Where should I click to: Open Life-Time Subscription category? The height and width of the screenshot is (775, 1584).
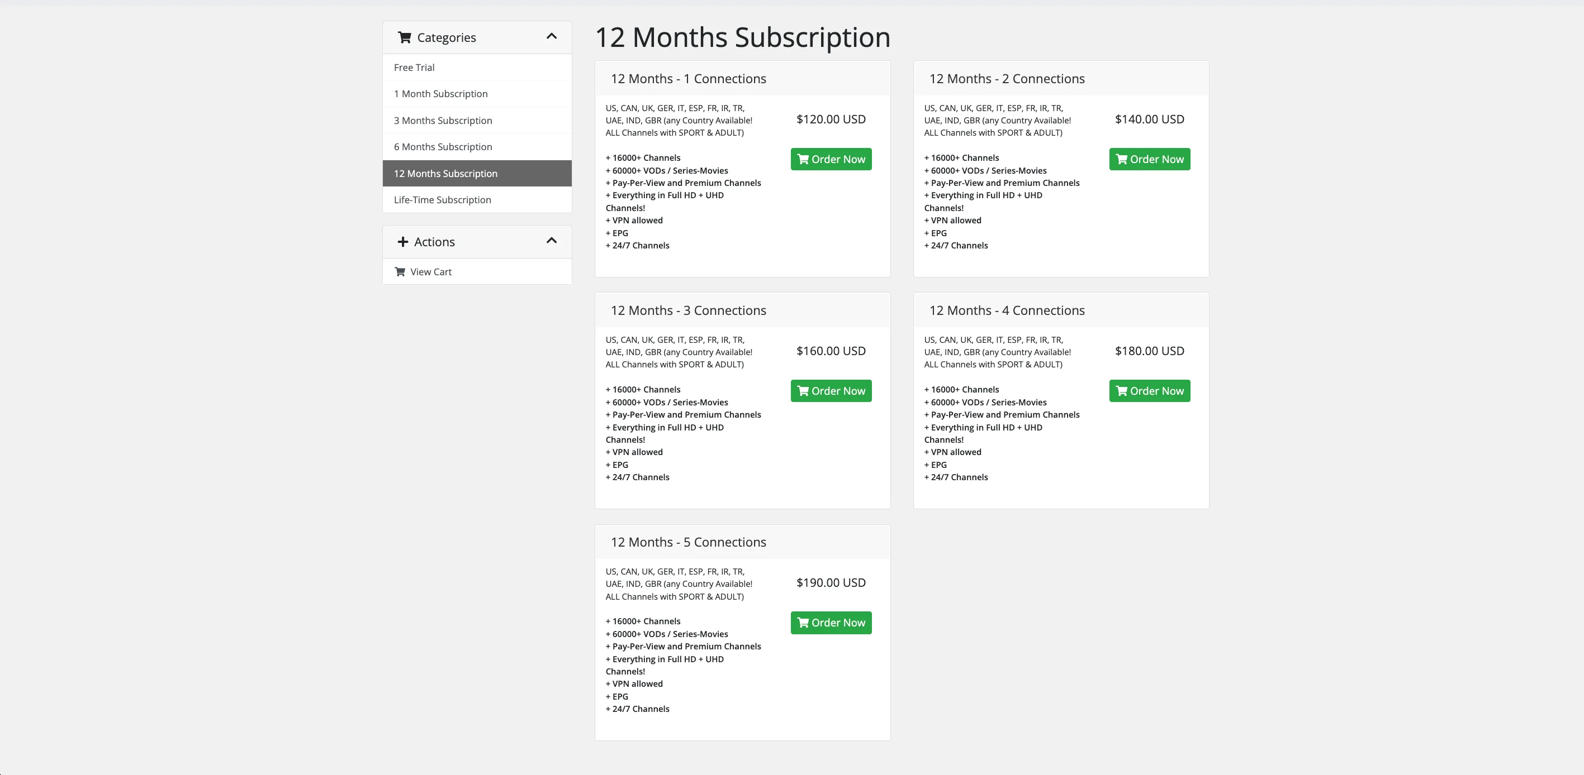tap(442, 200)
